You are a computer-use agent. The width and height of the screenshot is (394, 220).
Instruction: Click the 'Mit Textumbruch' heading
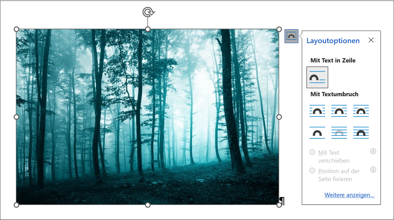pyautogui.click(x=334, y=94)
